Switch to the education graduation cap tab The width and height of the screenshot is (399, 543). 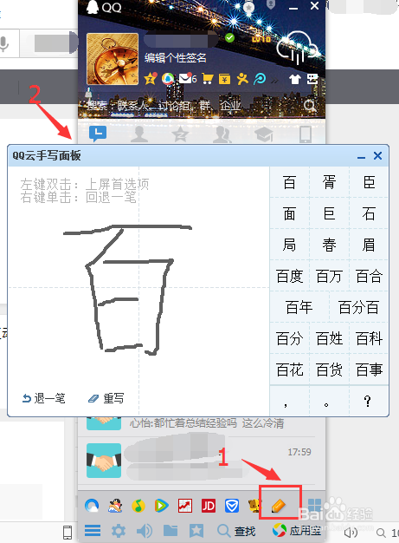click(x=264, y=134)
